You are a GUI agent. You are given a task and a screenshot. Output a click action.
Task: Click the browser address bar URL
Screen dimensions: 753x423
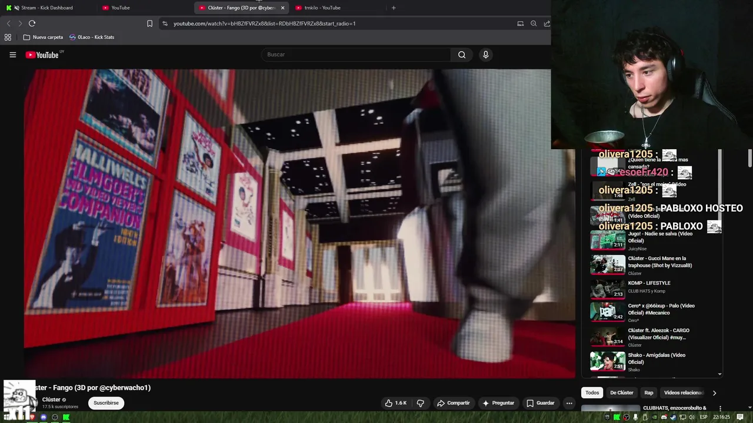tap(264, 23)
